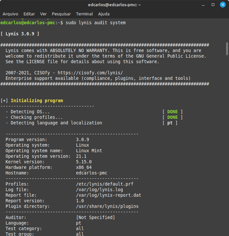Click the Ver menu
This screenshot has width=229, height=236.
(43, 14)
